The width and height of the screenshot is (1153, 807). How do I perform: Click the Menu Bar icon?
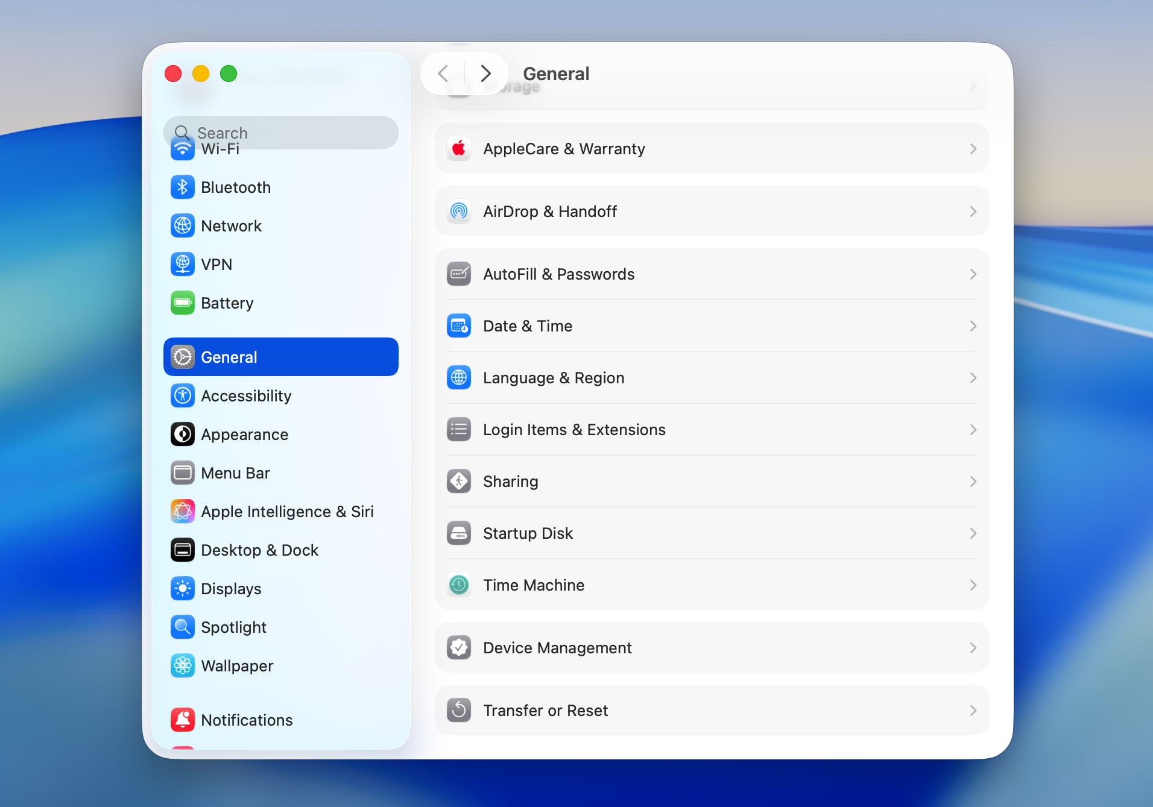tap(183, 473)
